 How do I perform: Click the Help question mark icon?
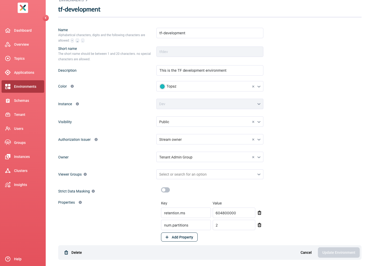[8, 259]
